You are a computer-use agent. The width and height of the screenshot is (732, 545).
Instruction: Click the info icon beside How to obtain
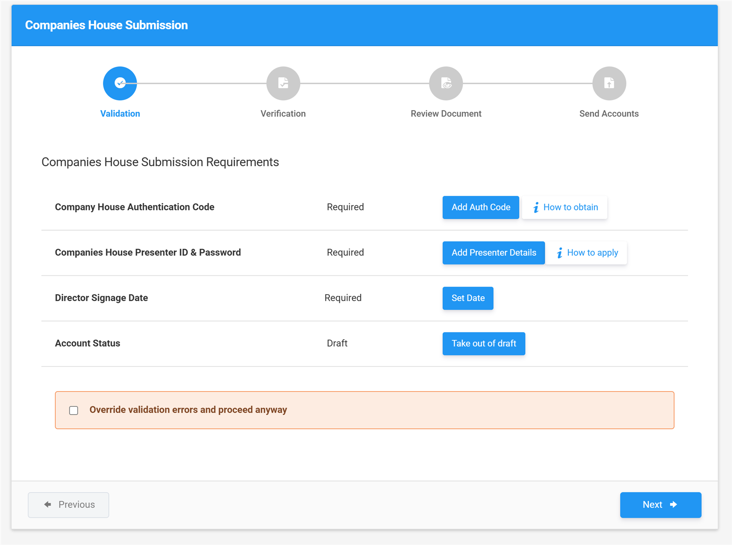(536, 208)
